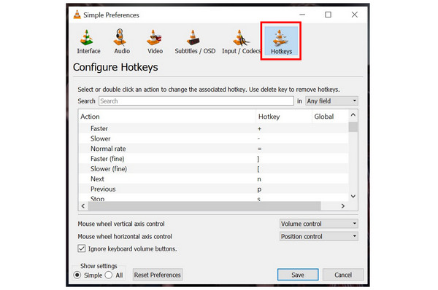Save the preferences
Screen dimensions: 438x290
[298, 275]
